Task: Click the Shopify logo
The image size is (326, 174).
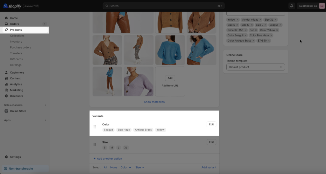Action: (x=12, y=6)
